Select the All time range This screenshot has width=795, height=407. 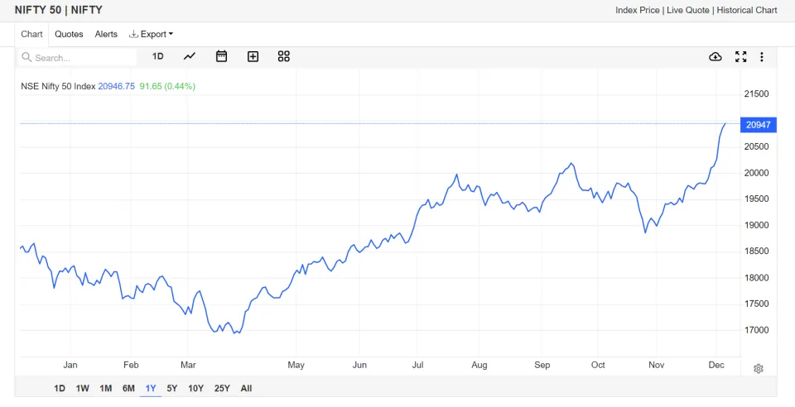pos(246,388)
